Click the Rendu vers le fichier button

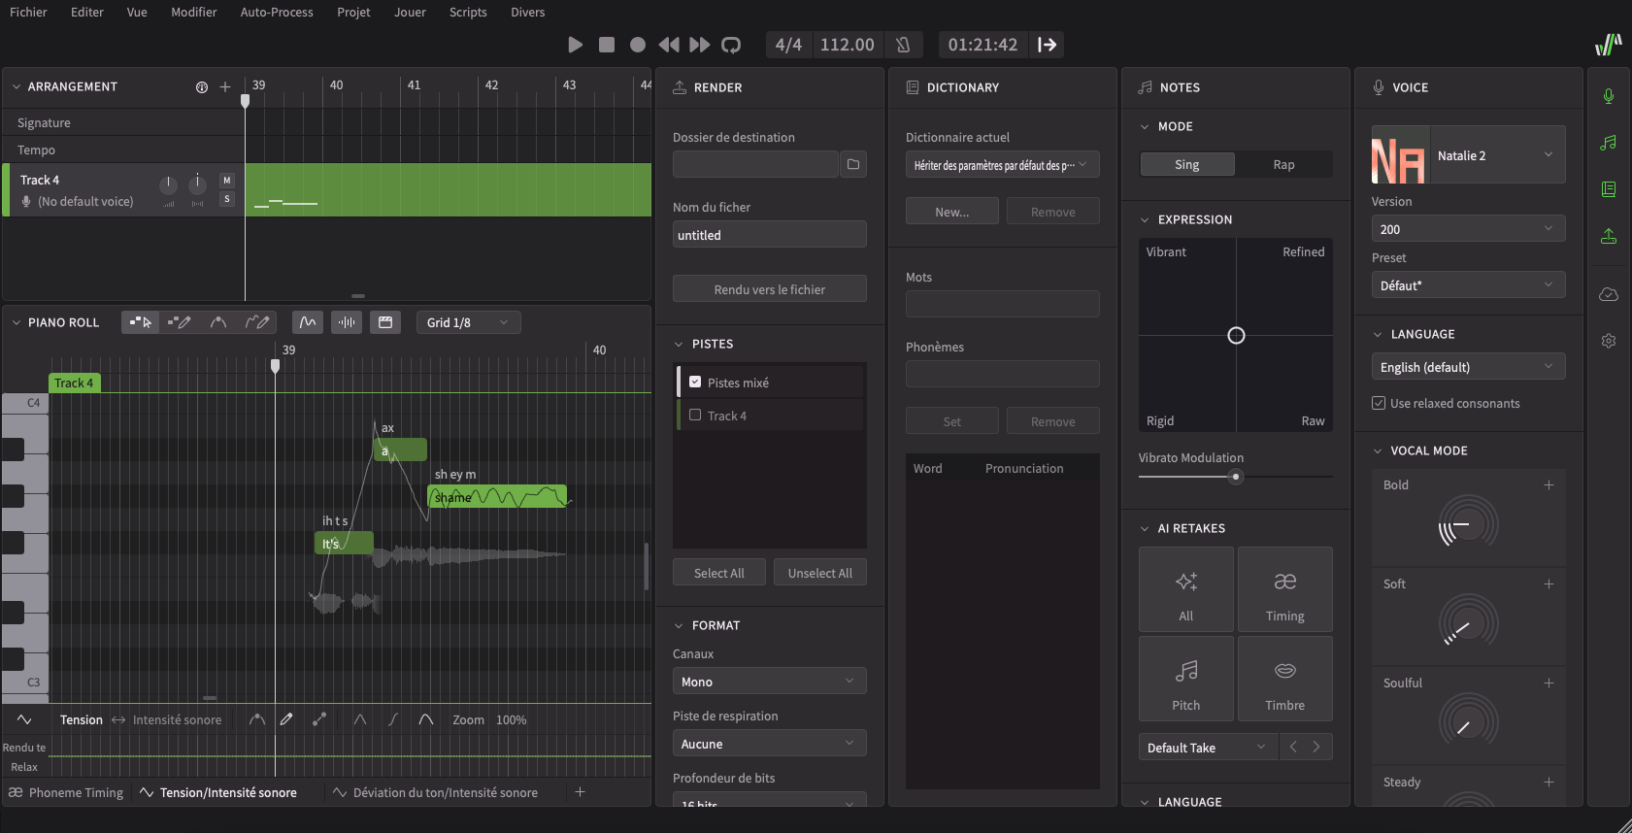(769, 289)
